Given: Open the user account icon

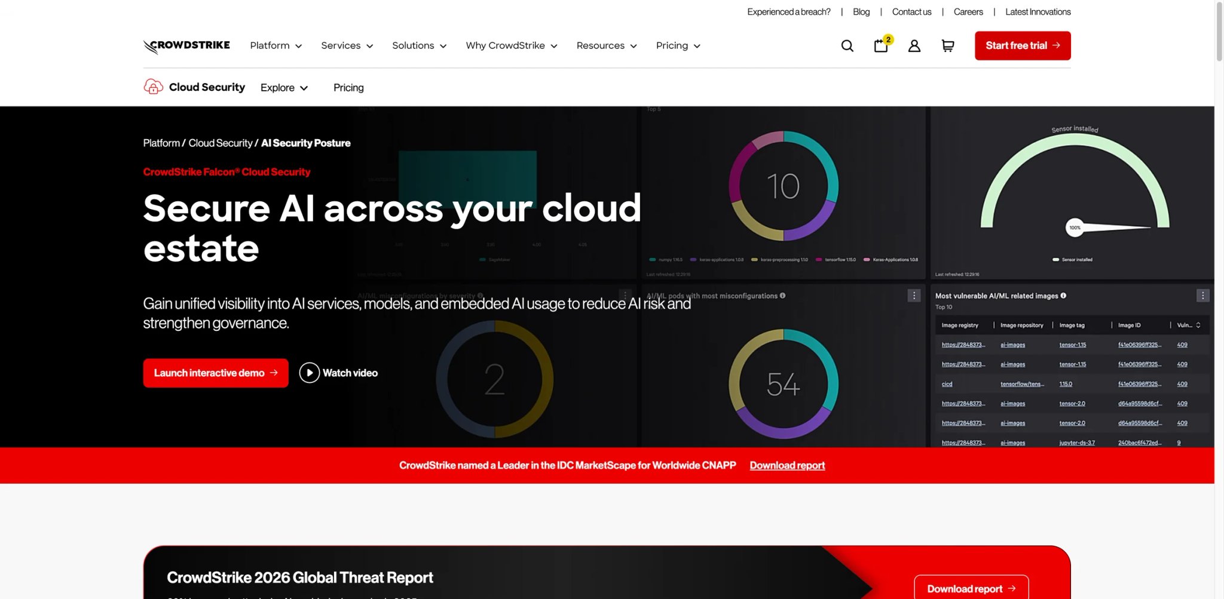Looking at the screenshot, I should click(x=914, y=46).
